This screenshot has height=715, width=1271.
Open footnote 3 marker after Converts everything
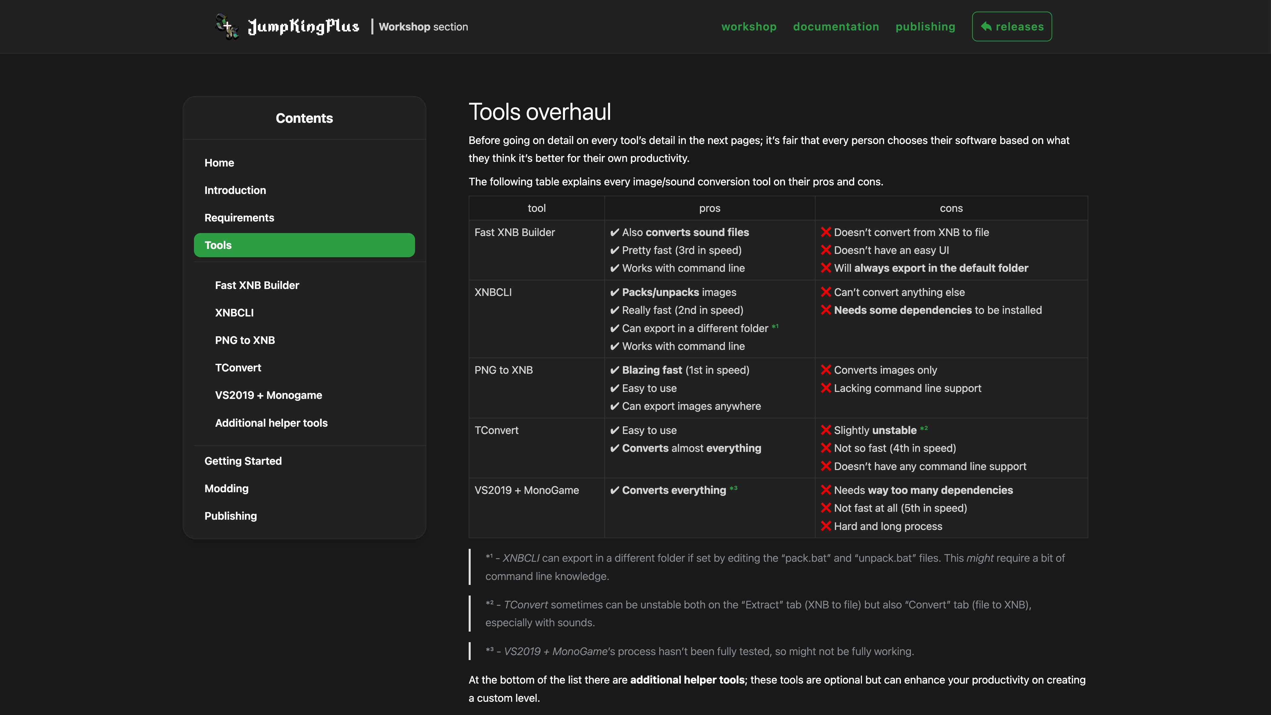point(734,488)
